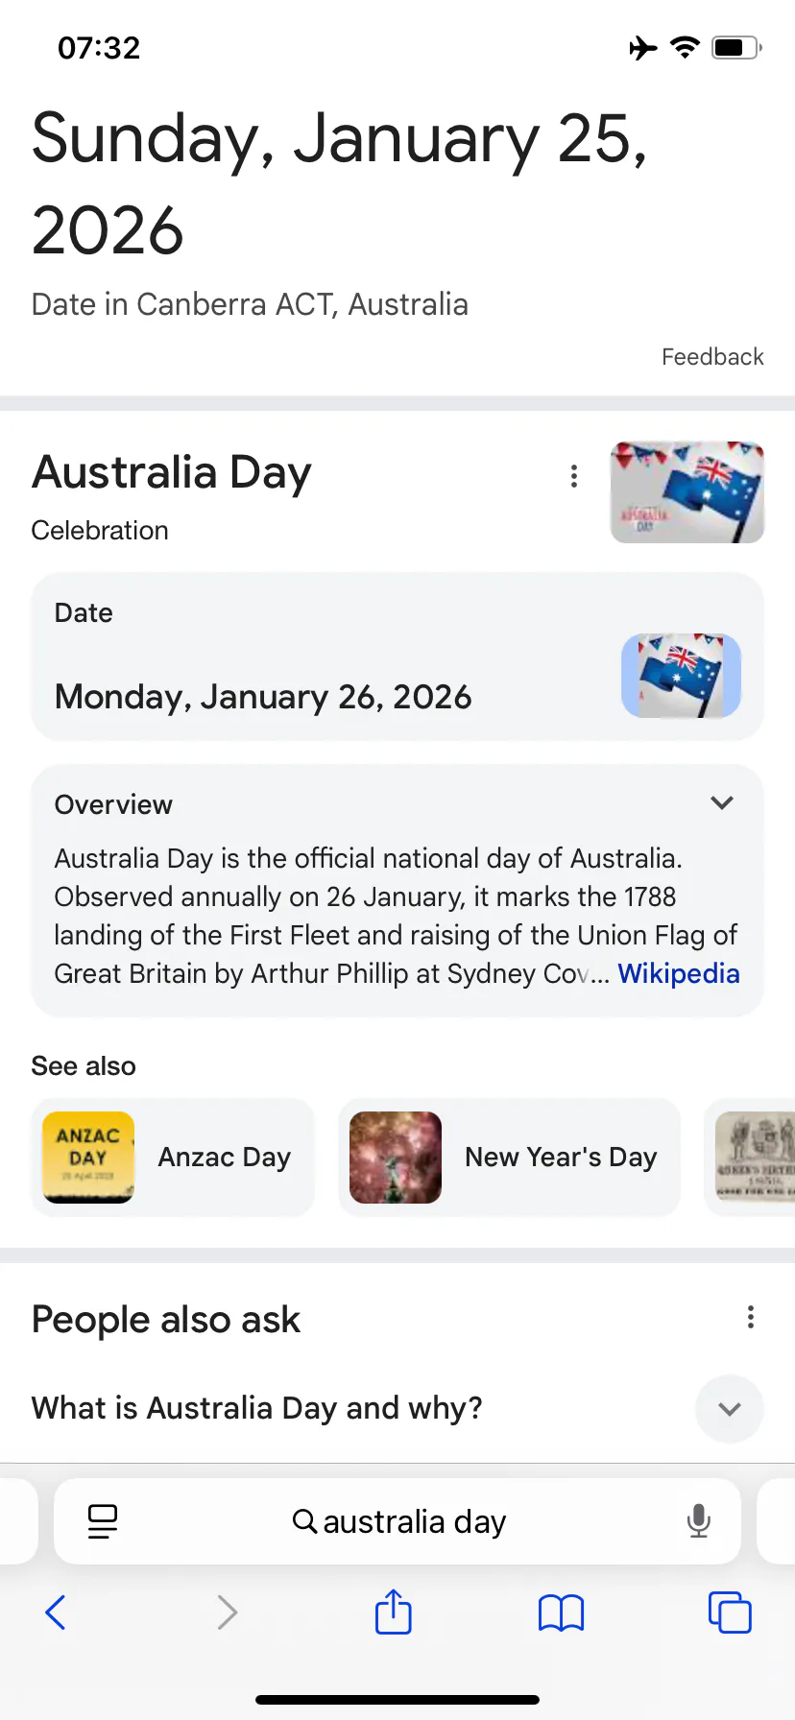Tap the flag image in Date card
This screenshot has height=1720, width=795.
point(682,676)
